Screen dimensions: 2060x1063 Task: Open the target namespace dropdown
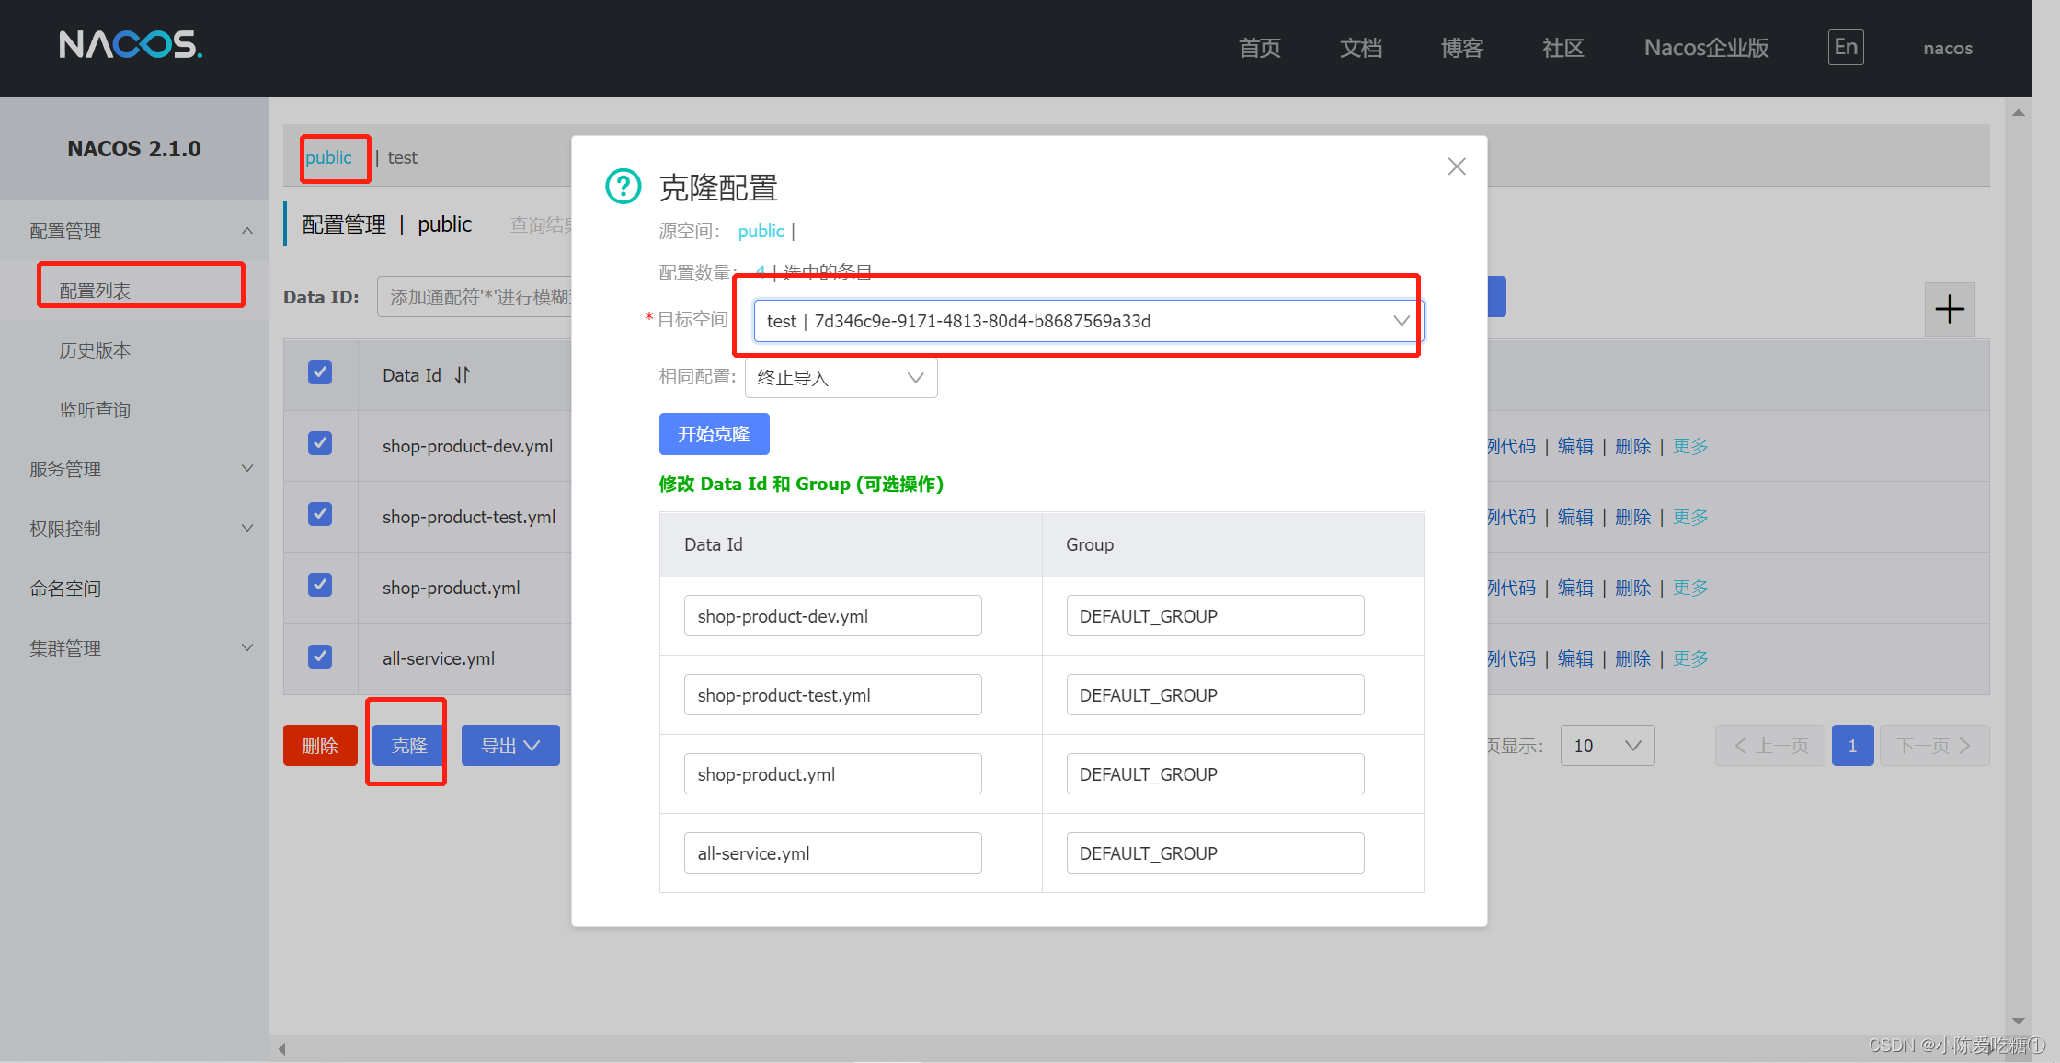1085,321
